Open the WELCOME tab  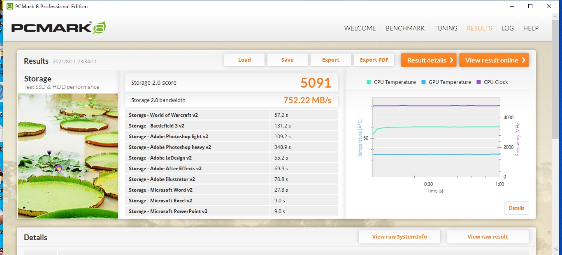(360, 28)
